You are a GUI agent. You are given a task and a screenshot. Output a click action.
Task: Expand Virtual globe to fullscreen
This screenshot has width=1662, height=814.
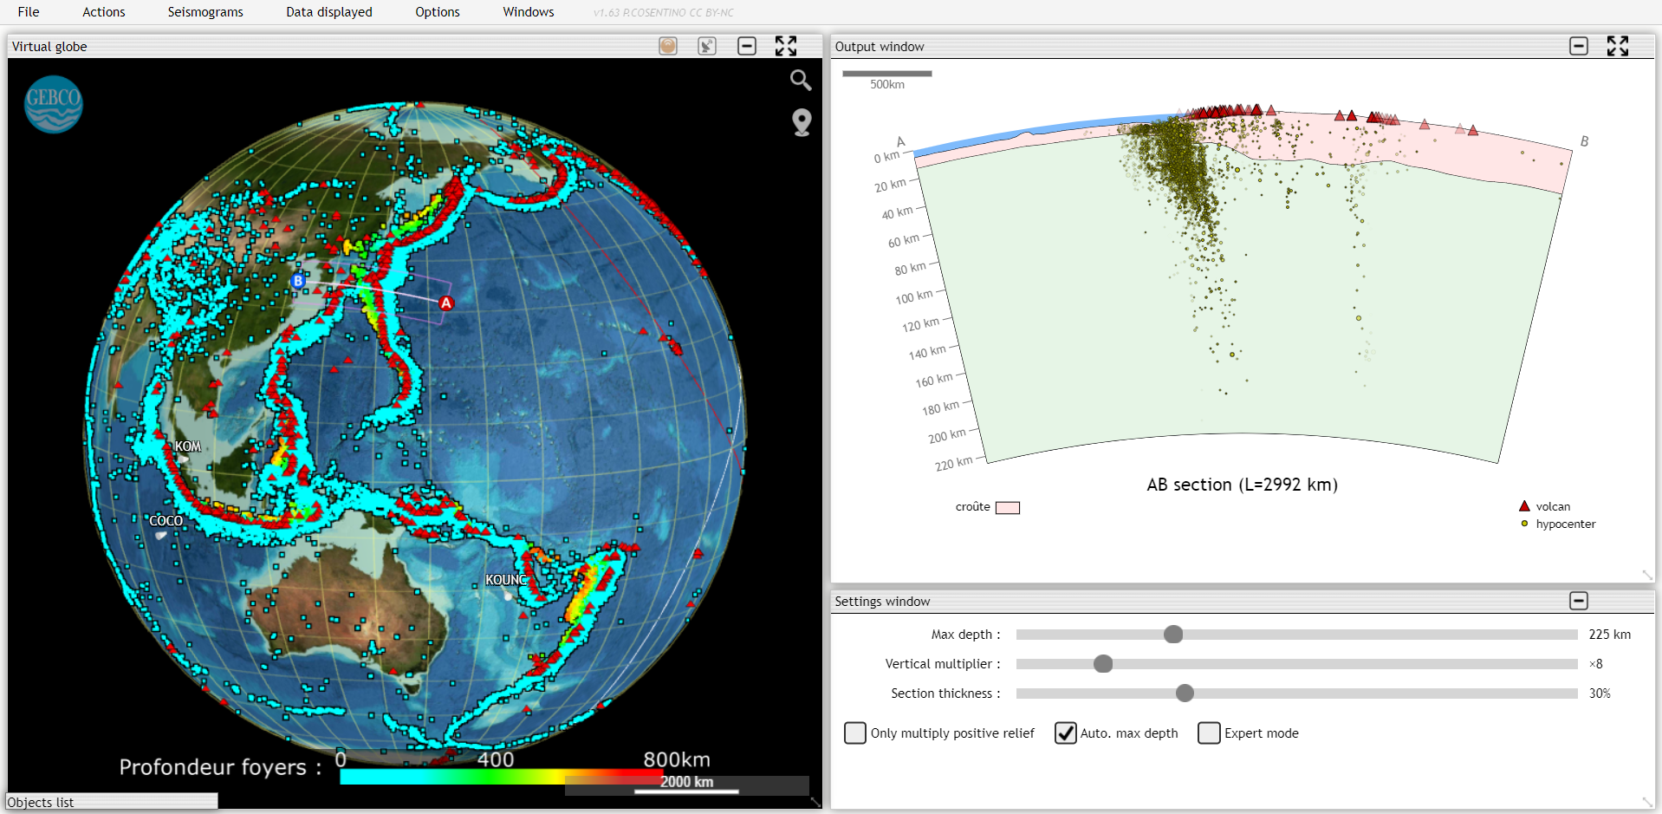pyautogui.click(x=786, y=46)
